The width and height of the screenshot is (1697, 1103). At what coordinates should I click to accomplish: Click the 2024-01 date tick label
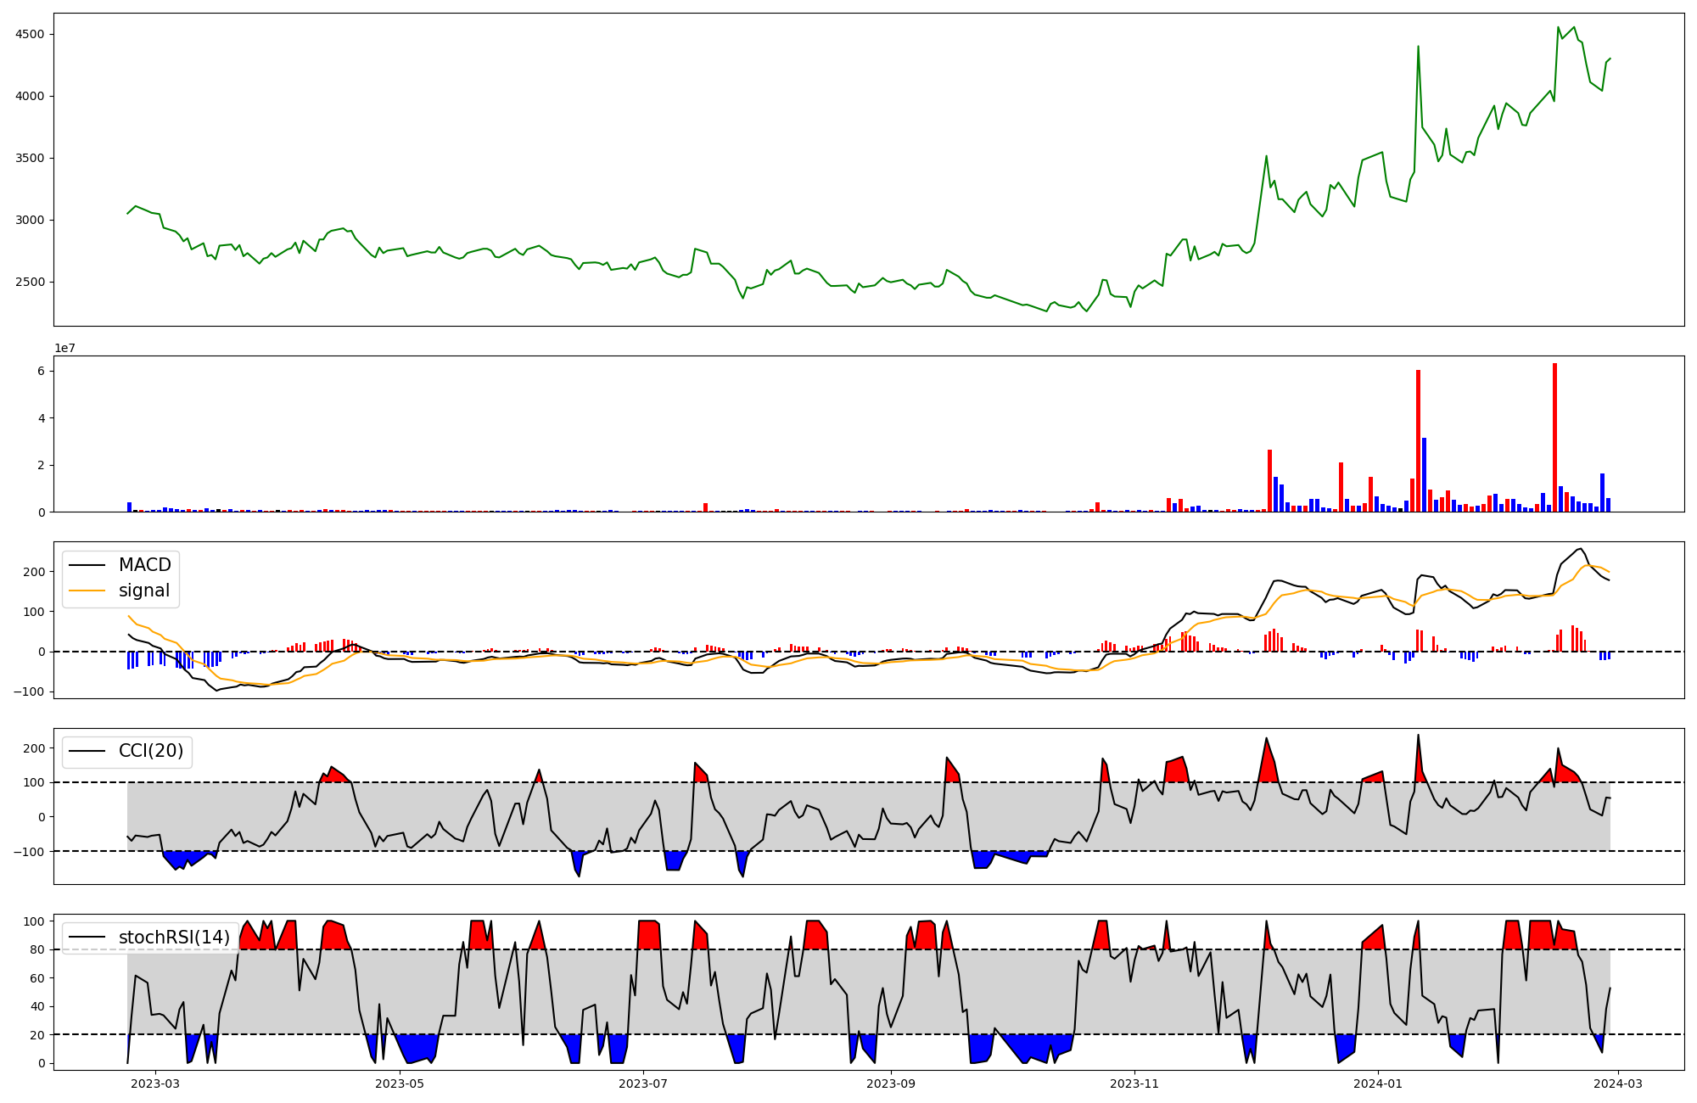[1378, 1083]
